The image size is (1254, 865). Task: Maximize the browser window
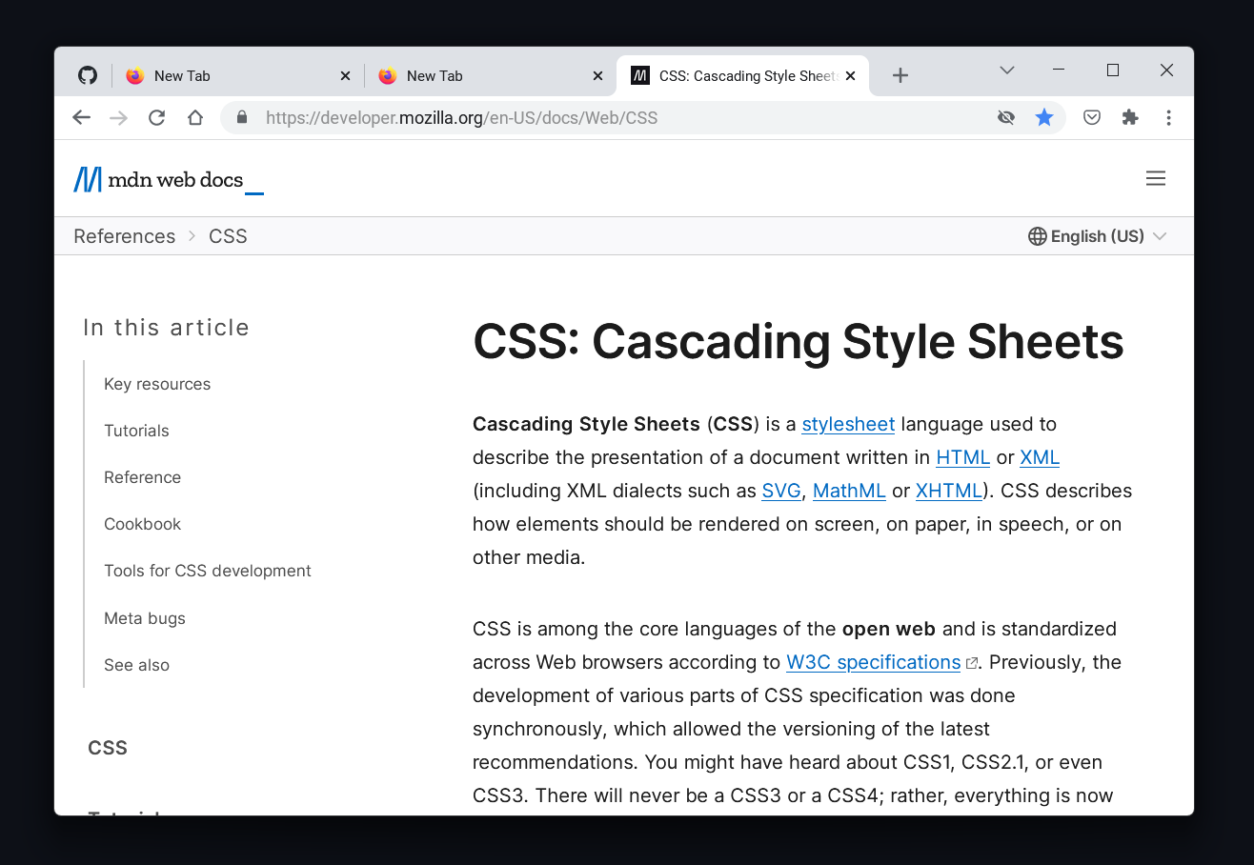(1112, 70)
